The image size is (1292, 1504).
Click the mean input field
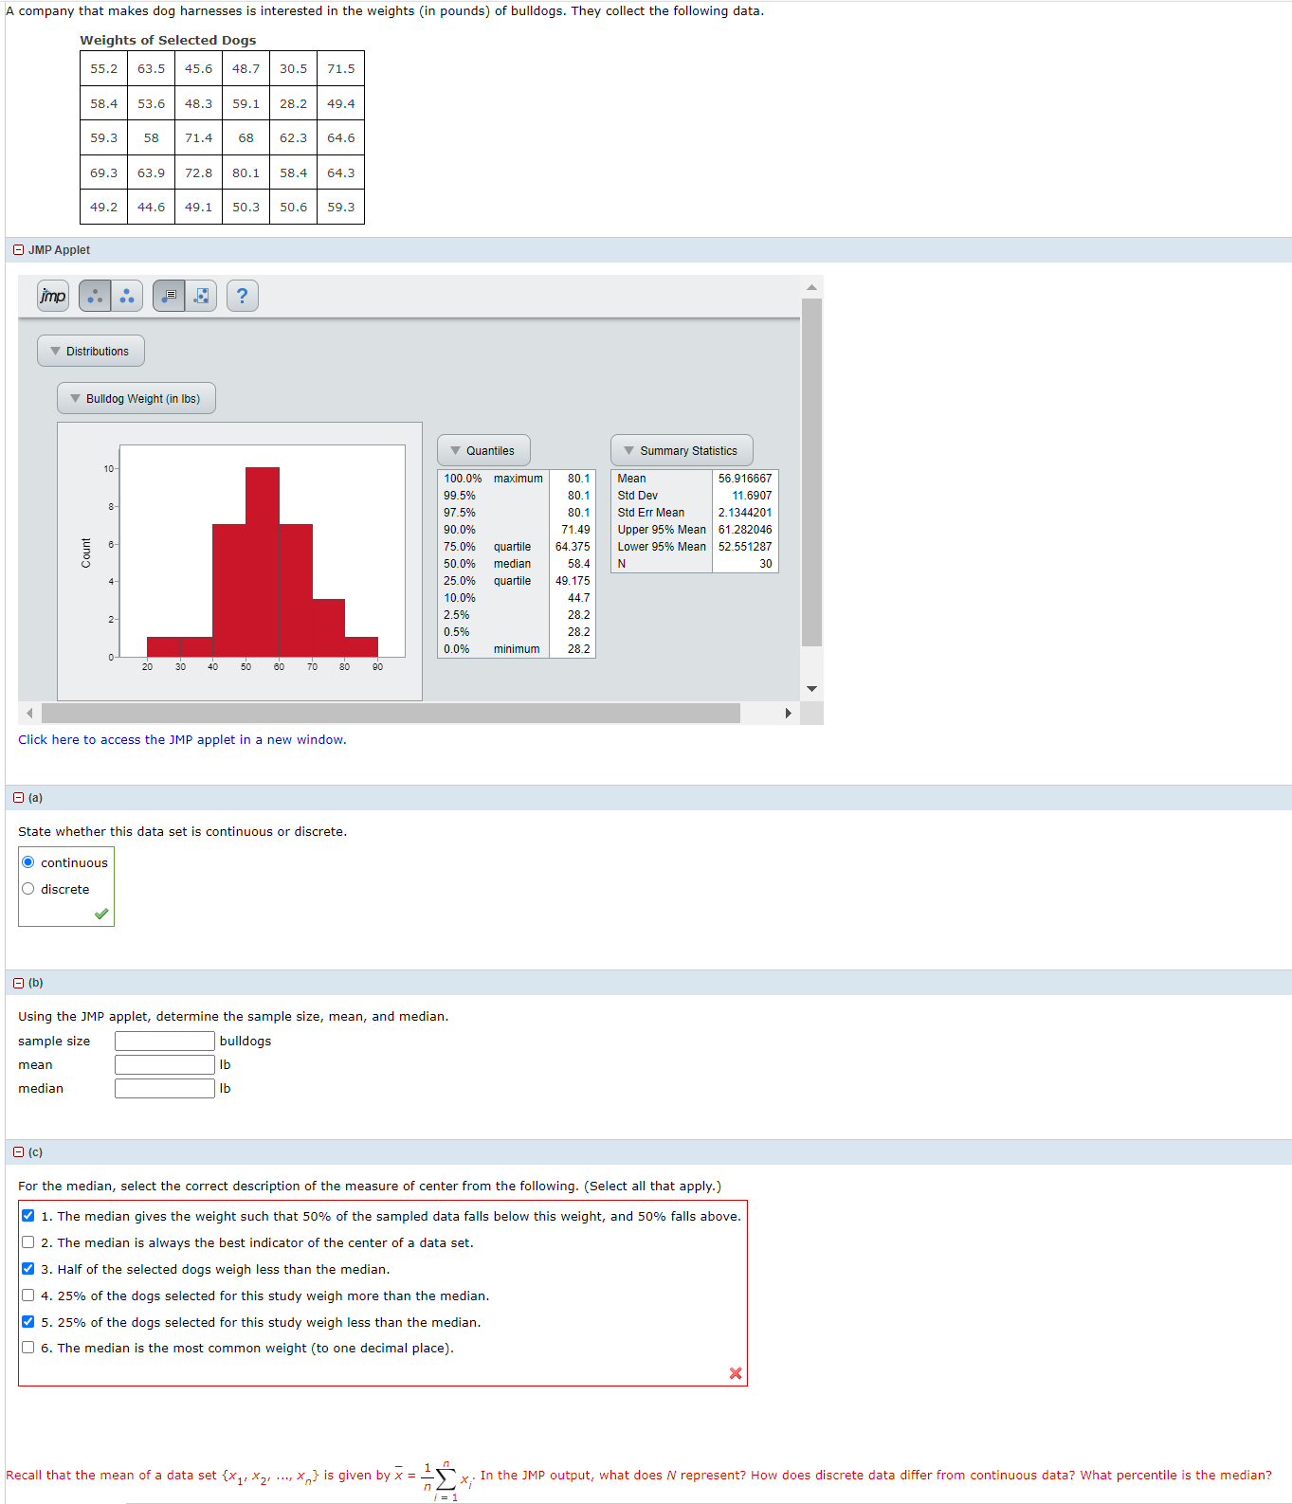coord(165,1064)
